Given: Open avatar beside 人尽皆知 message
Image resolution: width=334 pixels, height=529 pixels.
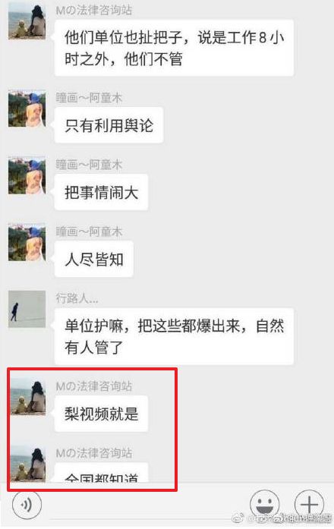Looking at the screenshot, I should (x=27, y=242).
